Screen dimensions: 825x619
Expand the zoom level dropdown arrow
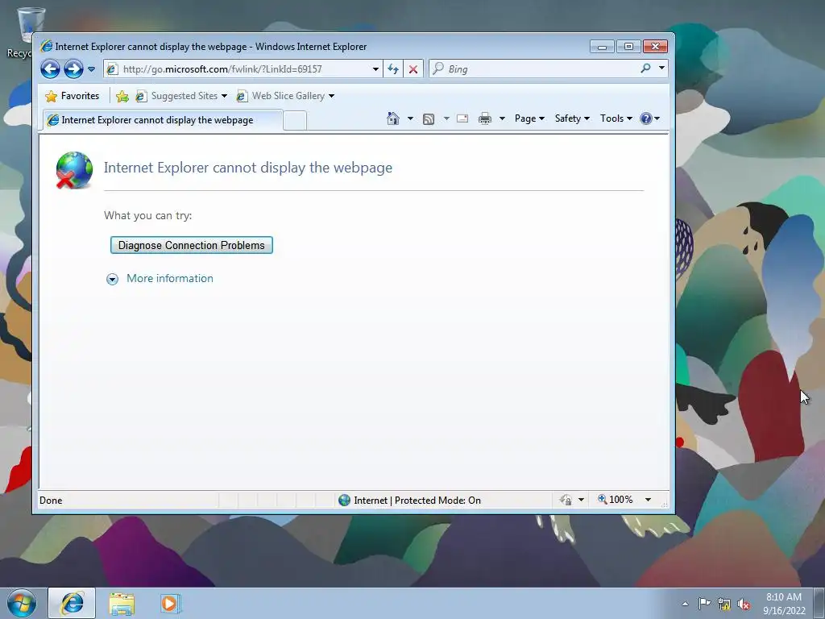click(649, 500)
